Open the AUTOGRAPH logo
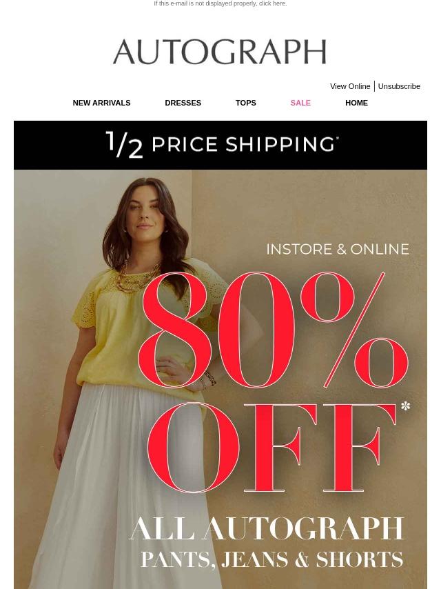441x589 pixels. tap(220, 52)
